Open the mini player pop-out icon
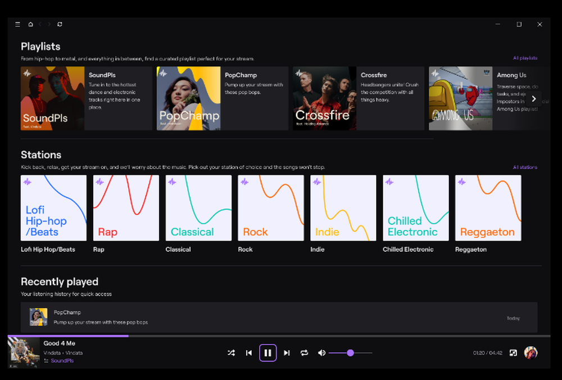 (x=513, y=352)
